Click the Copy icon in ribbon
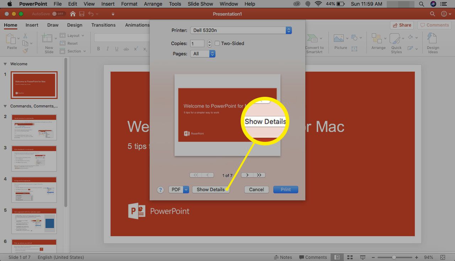This screenshot has width=455, height=261. (x=25, y=43)
